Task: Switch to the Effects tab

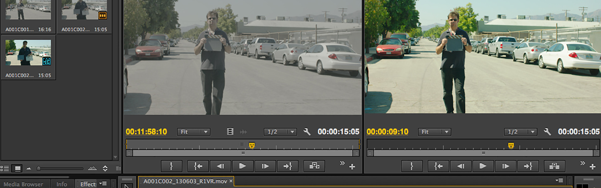Action: point(88,184)
